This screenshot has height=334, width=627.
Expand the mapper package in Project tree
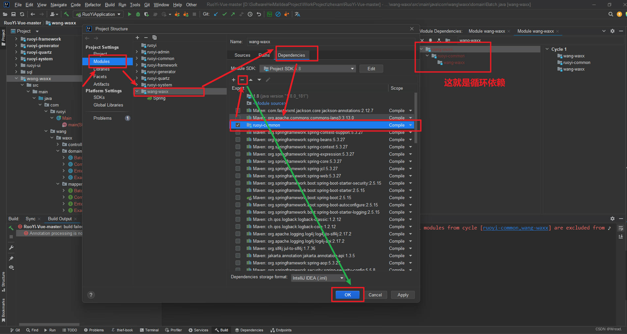(x=58, y=184)
